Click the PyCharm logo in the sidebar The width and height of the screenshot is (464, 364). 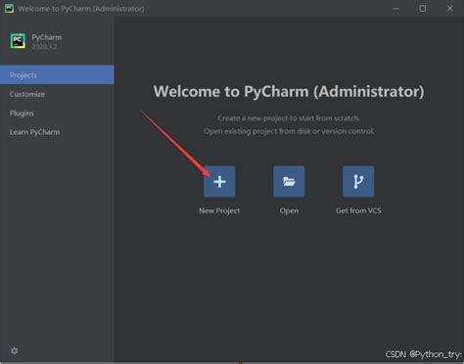[18, 41]
